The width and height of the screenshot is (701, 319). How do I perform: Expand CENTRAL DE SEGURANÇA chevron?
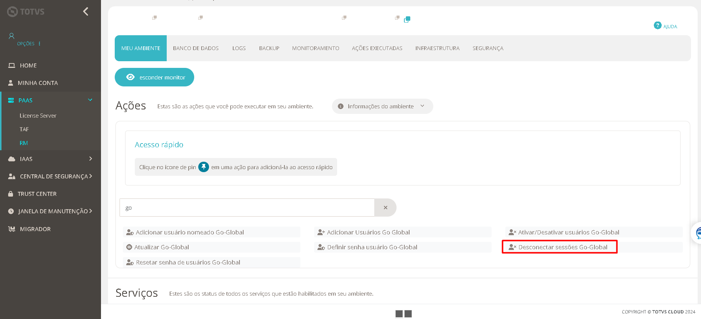tap(91, 176)
